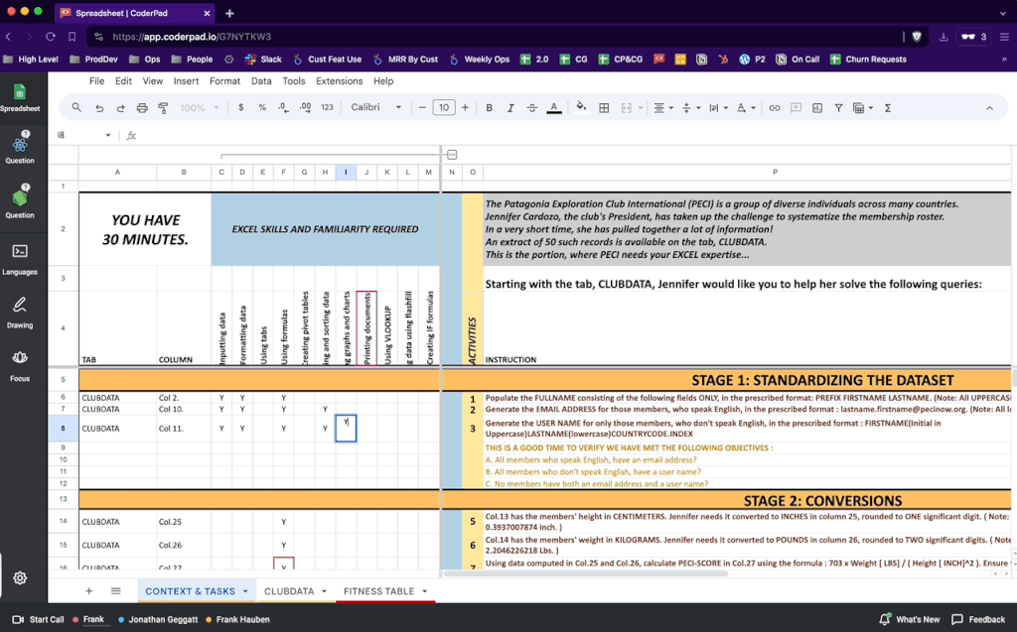1017x632 pixels.
Task: Toggle italic formatting
Action: coord(510,107)
